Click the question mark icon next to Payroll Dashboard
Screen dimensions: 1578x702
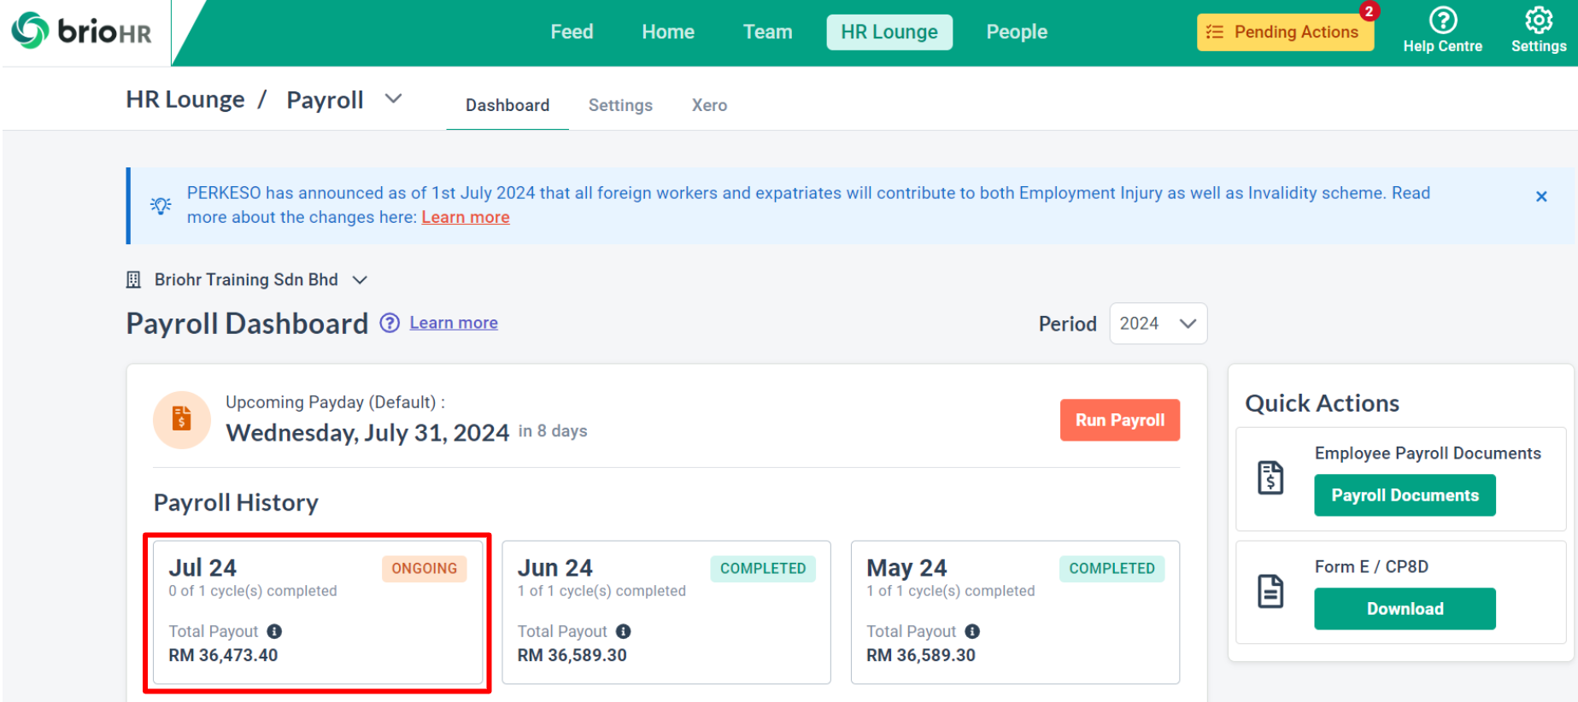(x=390, y=323)
